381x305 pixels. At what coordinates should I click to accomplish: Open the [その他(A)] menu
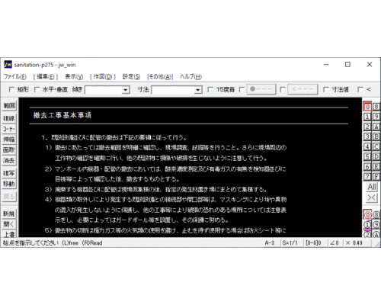tap(160, 77)
